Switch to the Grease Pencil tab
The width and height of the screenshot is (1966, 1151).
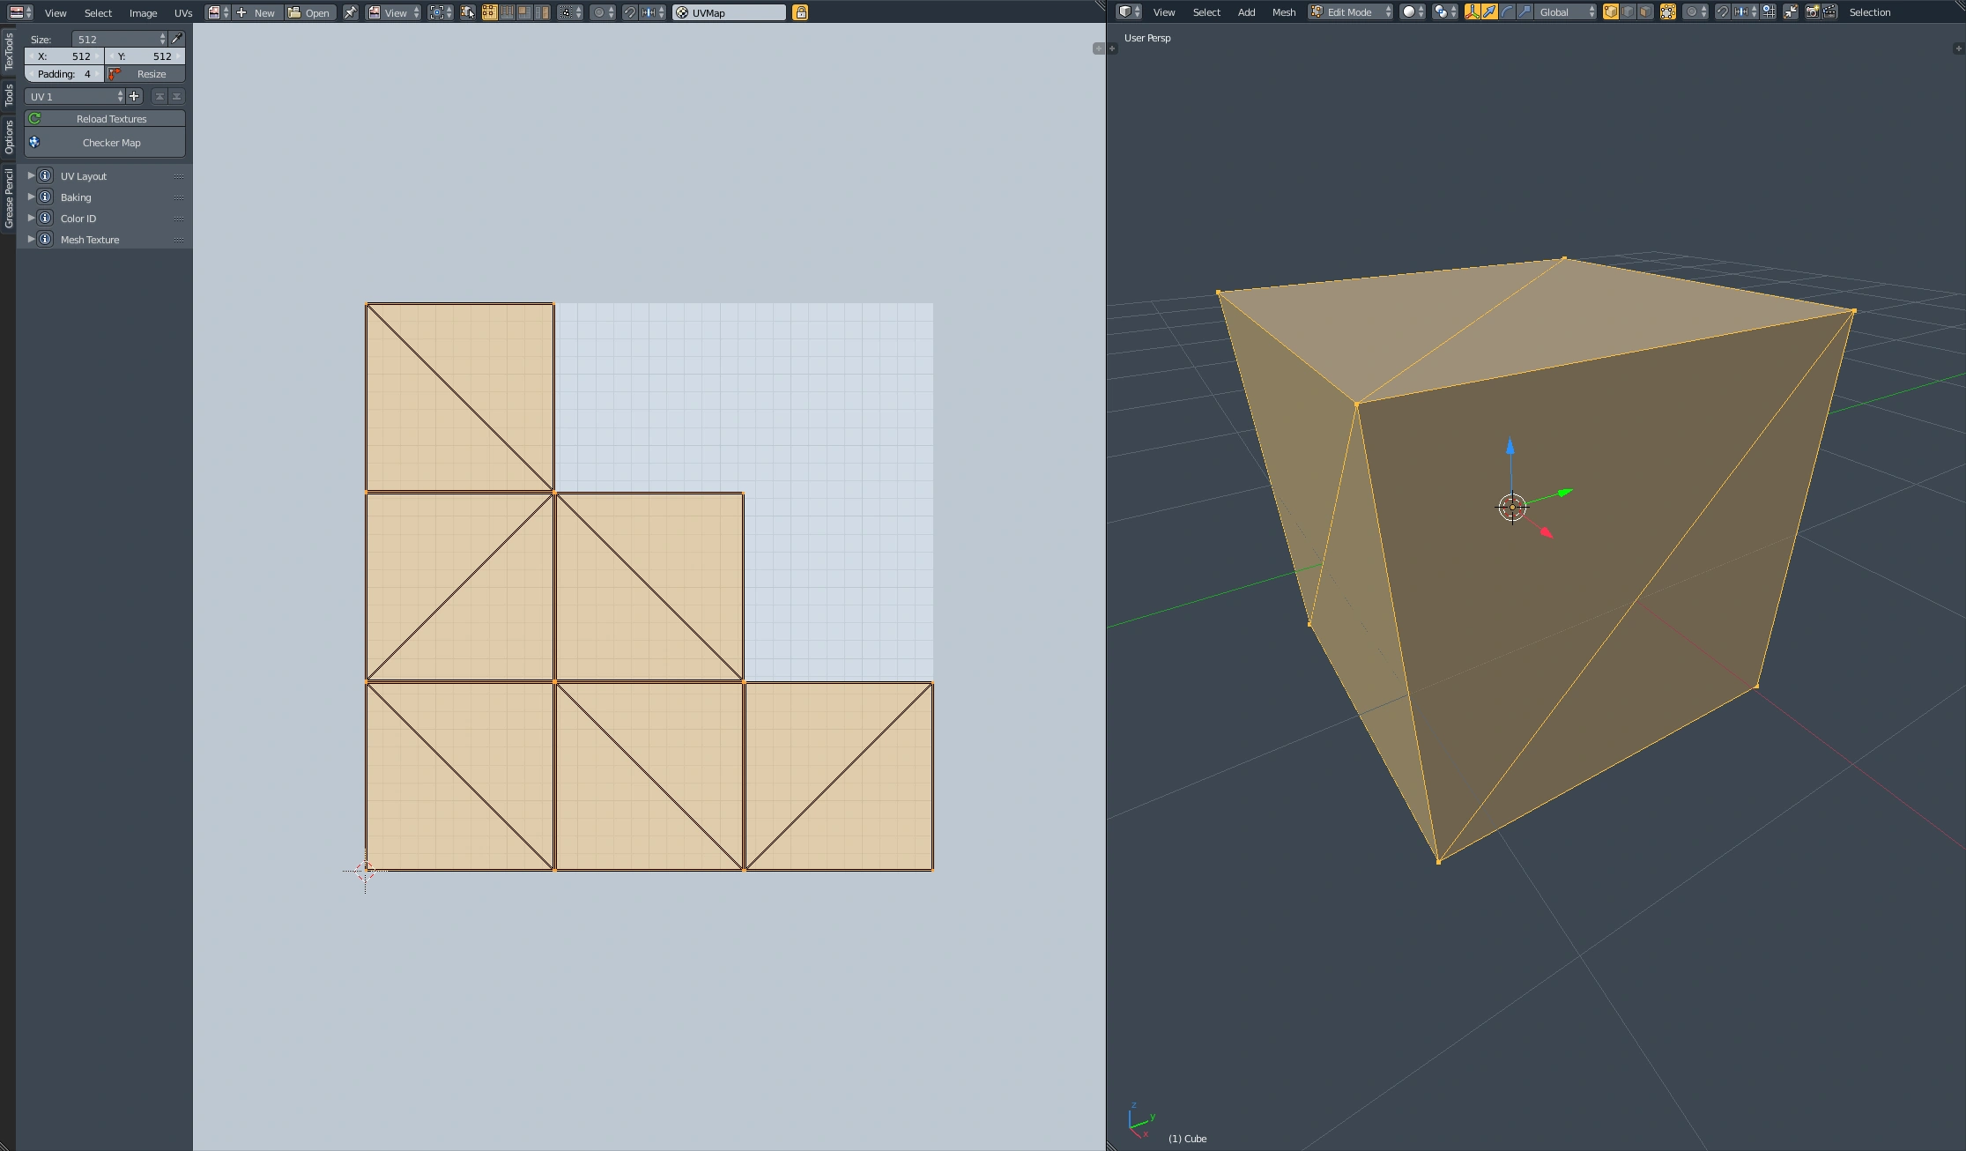tap(9, 198)
